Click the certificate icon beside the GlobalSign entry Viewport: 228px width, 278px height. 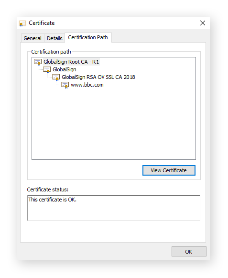click(47, 70)
